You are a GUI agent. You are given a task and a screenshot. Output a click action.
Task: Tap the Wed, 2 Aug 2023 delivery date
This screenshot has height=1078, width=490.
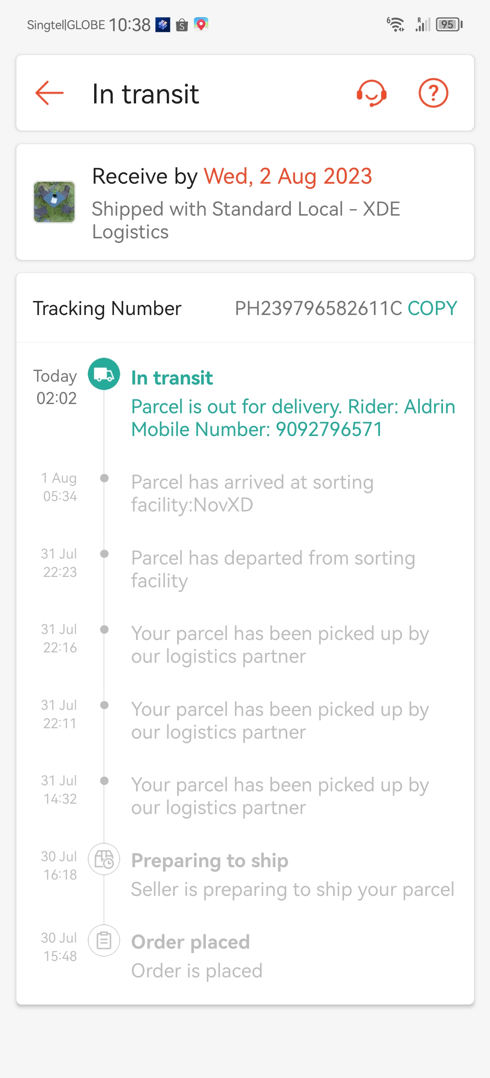click(x=288, y=176)
